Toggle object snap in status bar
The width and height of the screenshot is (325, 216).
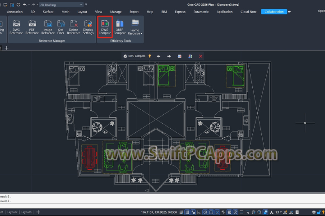pos(211,212)
